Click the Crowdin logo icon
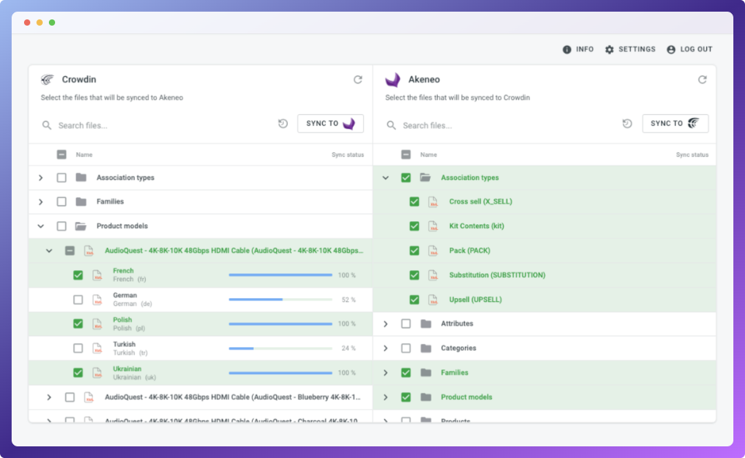745x458 pixels. click(x=47, y=79)
